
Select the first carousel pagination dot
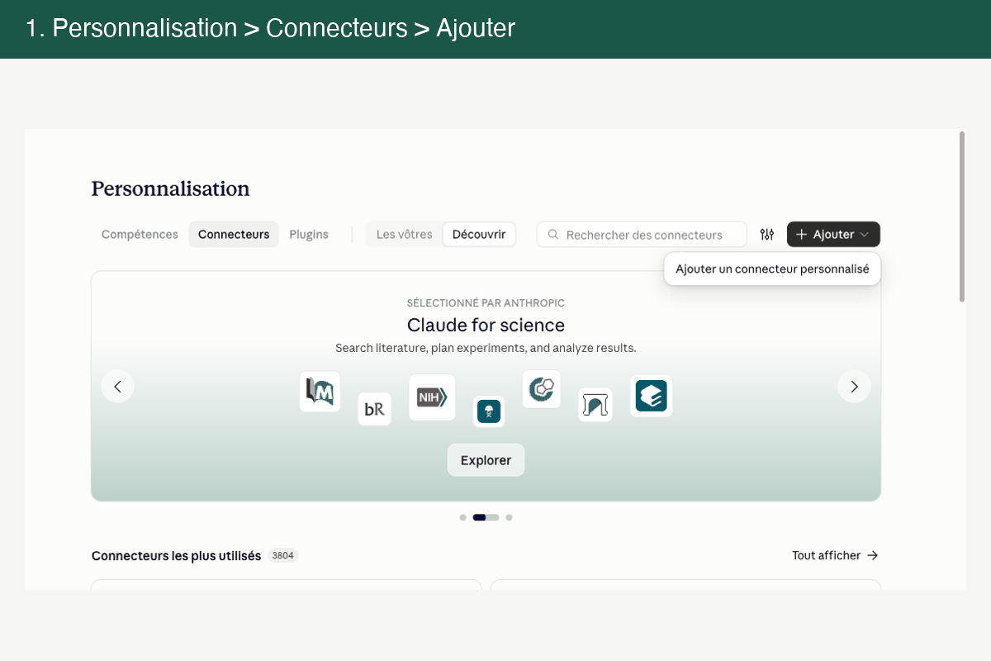click(x=463, y=517)
